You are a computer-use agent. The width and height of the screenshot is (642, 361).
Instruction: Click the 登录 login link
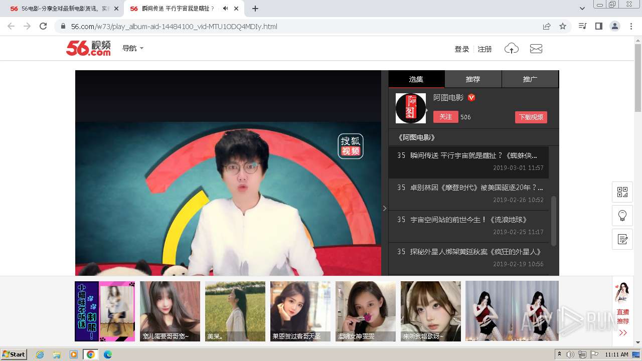tap(461, 49)
